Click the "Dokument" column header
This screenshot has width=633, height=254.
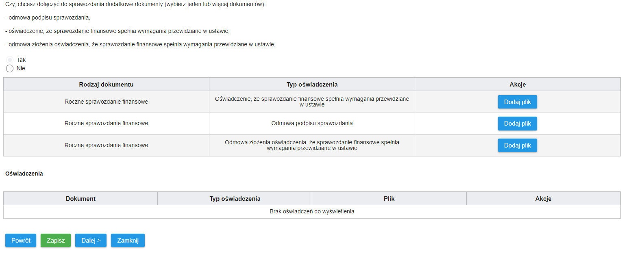[80, 199]
